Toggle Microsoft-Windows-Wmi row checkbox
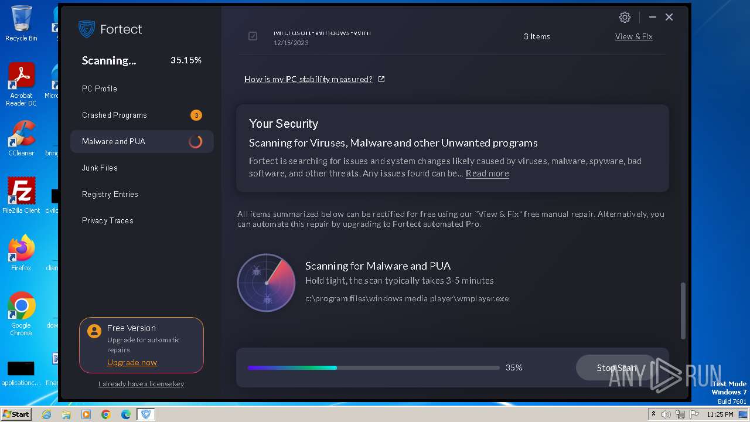This screenshot has height=422, width=750. [x=253, y=36]
